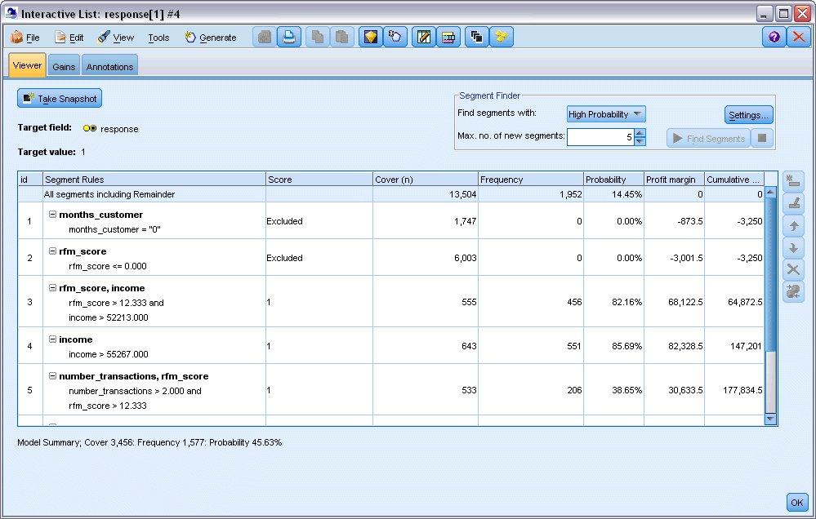
Task: Click the yellow nodes toolbar icon
Action: coord(502,37)
